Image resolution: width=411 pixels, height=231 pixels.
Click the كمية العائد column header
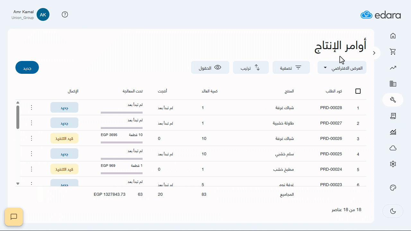(209, 91)
